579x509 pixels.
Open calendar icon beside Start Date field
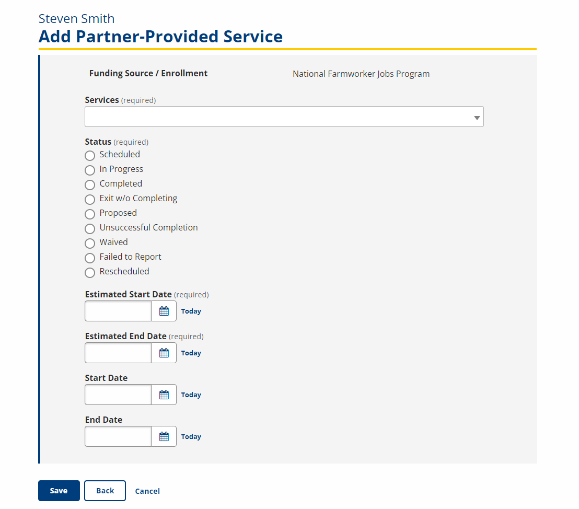point(164,395)
